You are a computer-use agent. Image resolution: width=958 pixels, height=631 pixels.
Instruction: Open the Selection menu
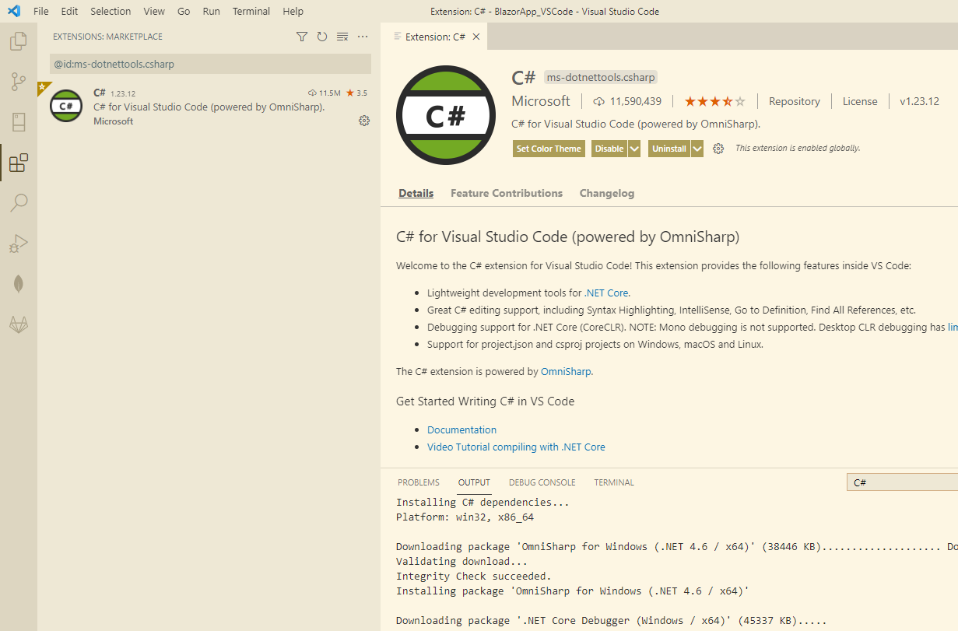pos(111,12)
